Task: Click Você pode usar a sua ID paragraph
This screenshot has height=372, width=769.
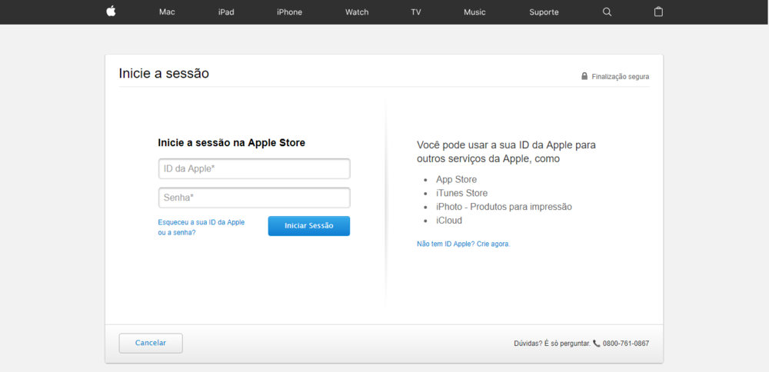Action: [506, 152]
